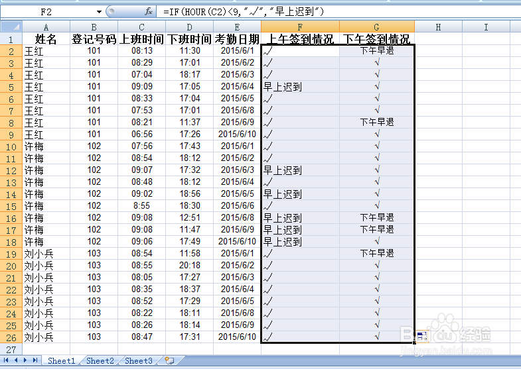Select cell with time 08:47
Image resolution: width=521 pixels, height=369 pixels.
pos(141,337)
